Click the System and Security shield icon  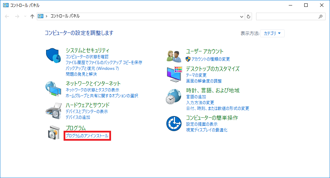pyautogui.click(x=53, y=56)
